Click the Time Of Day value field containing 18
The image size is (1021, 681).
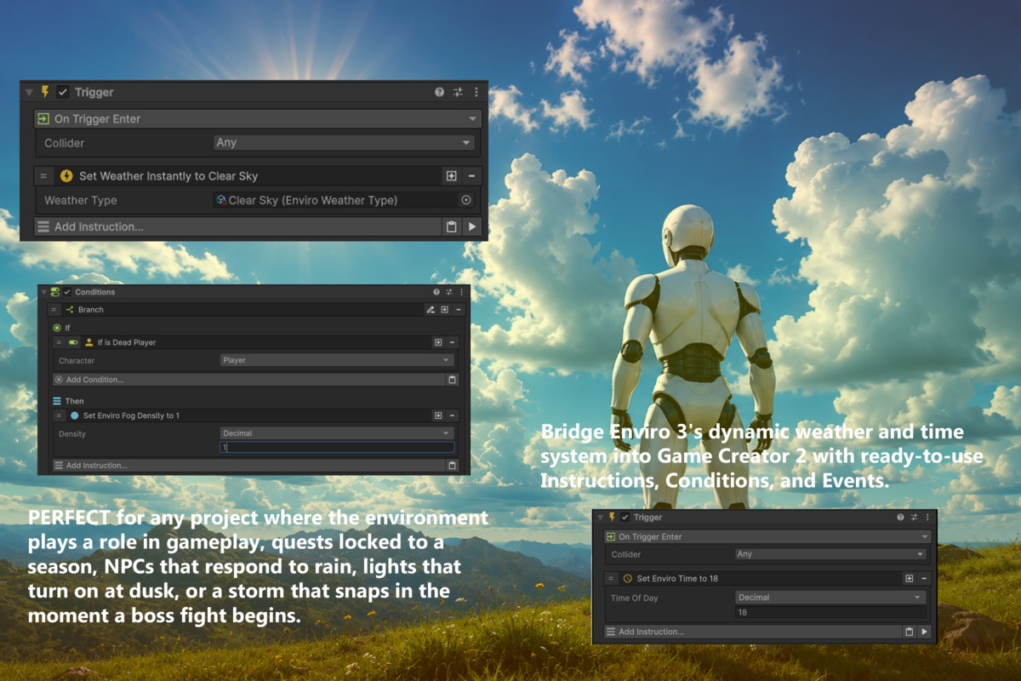[831, 612]
